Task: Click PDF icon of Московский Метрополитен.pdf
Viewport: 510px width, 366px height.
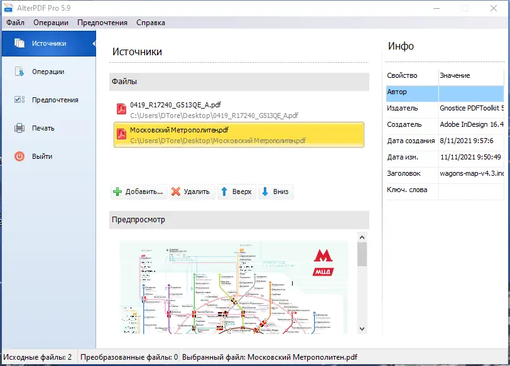Action: coord(122,134)
